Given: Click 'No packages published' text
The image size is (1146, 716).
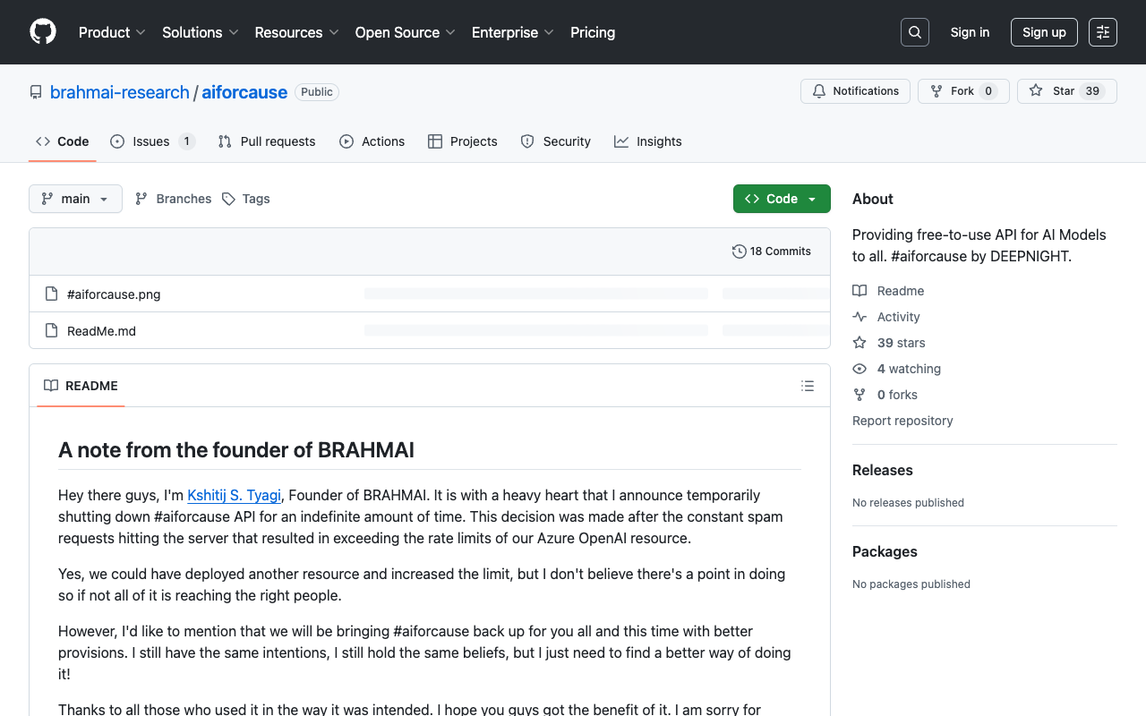Looking at the screenshot, I should [911, 584].
